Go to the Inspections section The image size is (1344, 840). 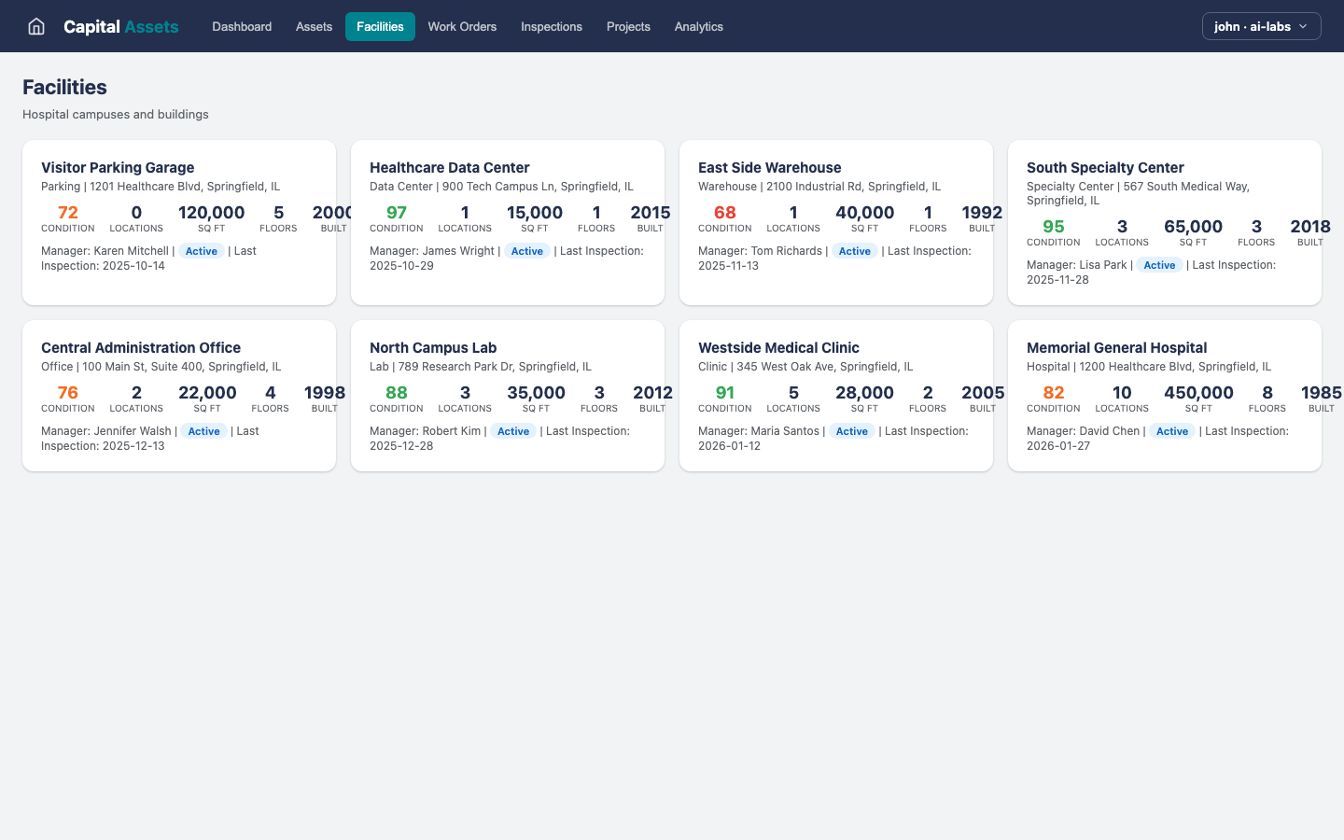(552, 26)
